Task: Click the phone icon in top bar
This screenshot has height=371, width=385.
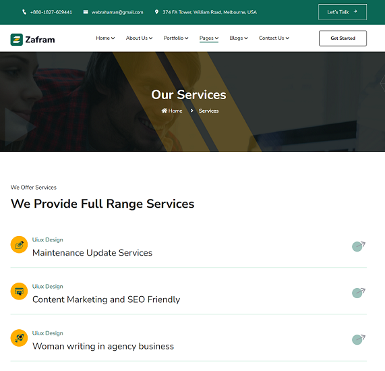Action: click(x=24, y=12)
